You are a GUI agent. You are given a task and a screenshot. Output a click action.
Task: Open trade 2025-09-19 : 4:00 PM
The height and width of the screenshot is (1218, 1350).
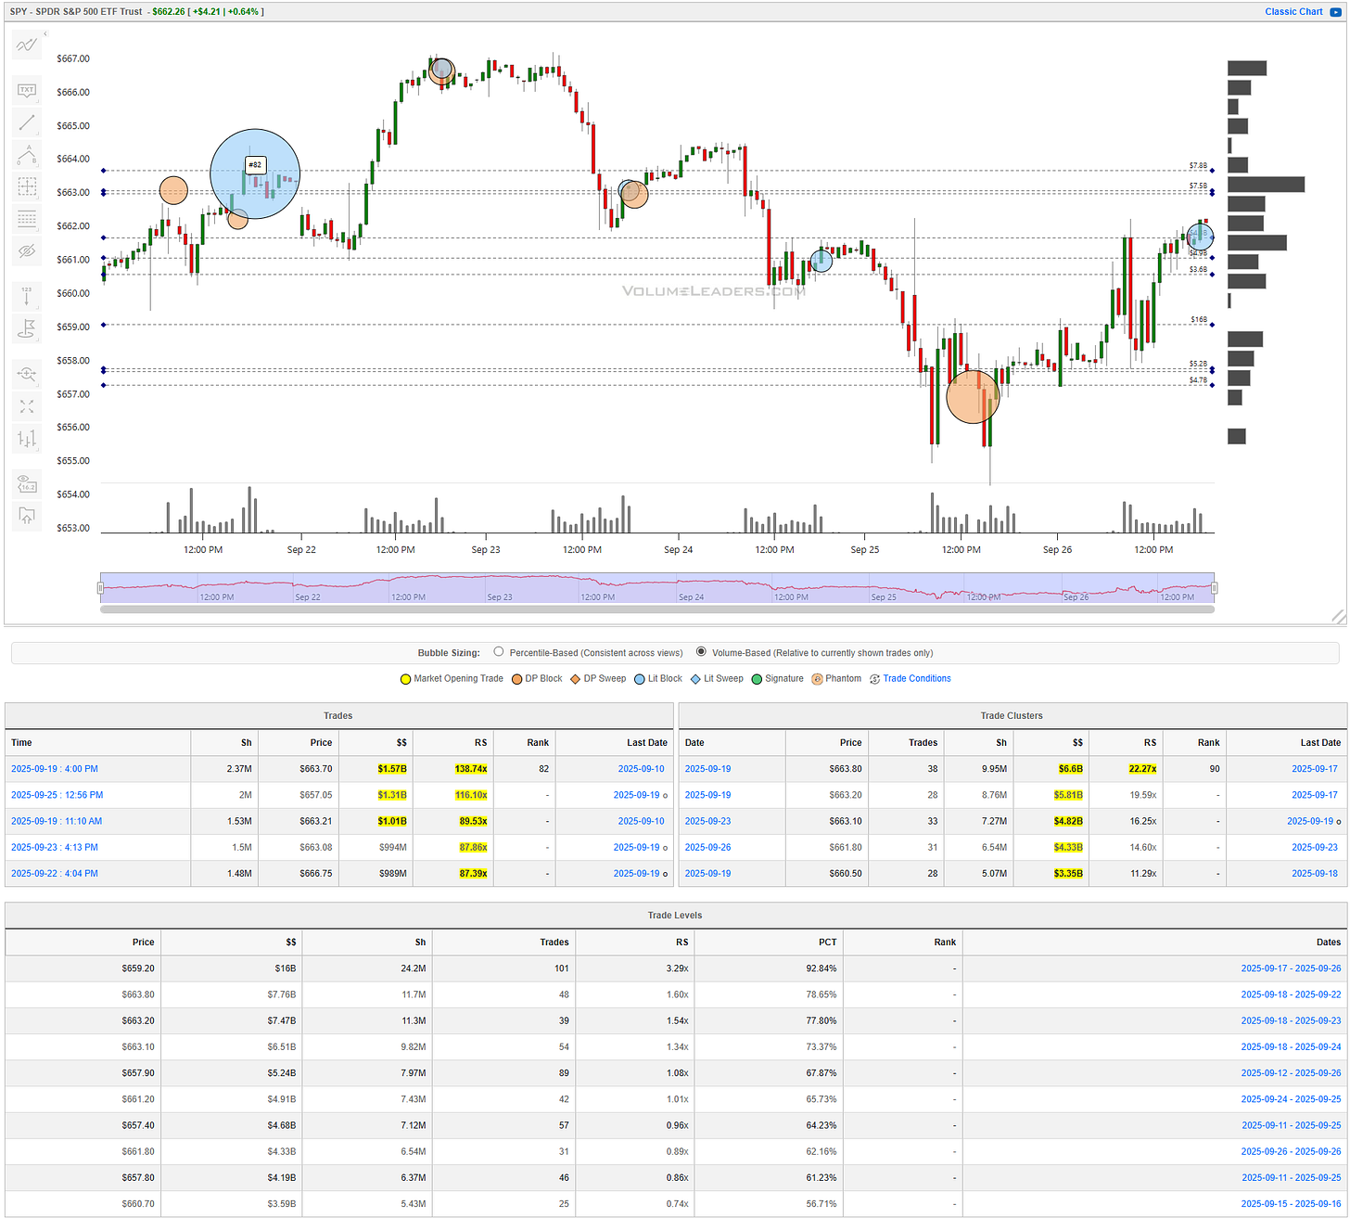click(54, 769)
